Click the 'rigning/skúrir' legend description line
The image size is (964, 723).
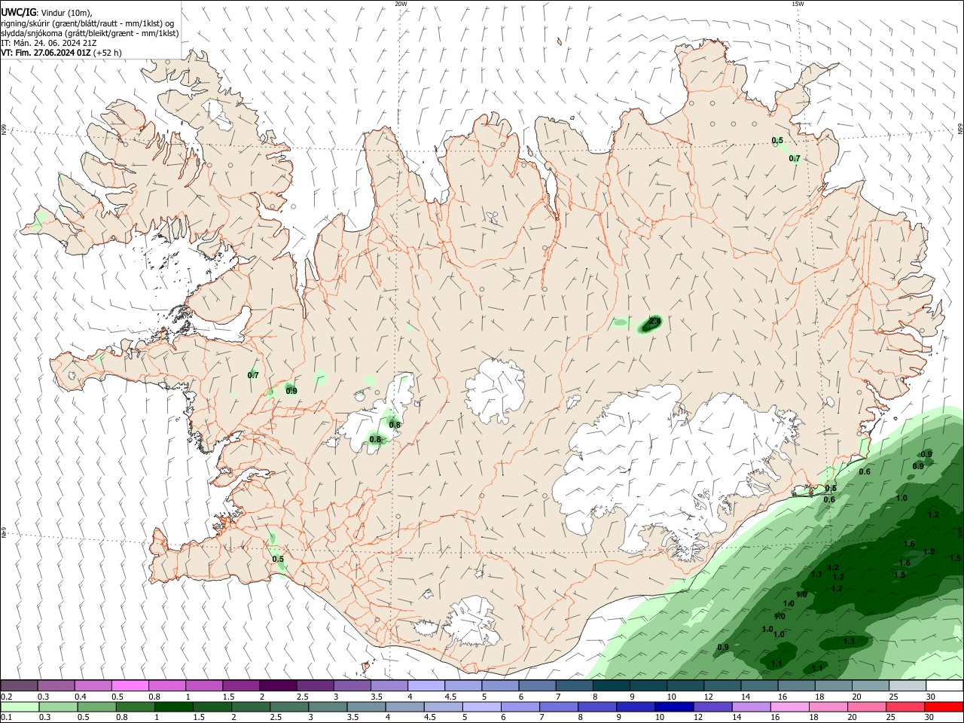pos(87,23)
